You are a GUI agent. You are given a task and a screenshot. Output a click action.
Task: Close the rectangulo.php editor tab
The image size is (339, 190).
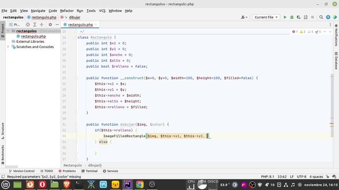tap(96, 25)
